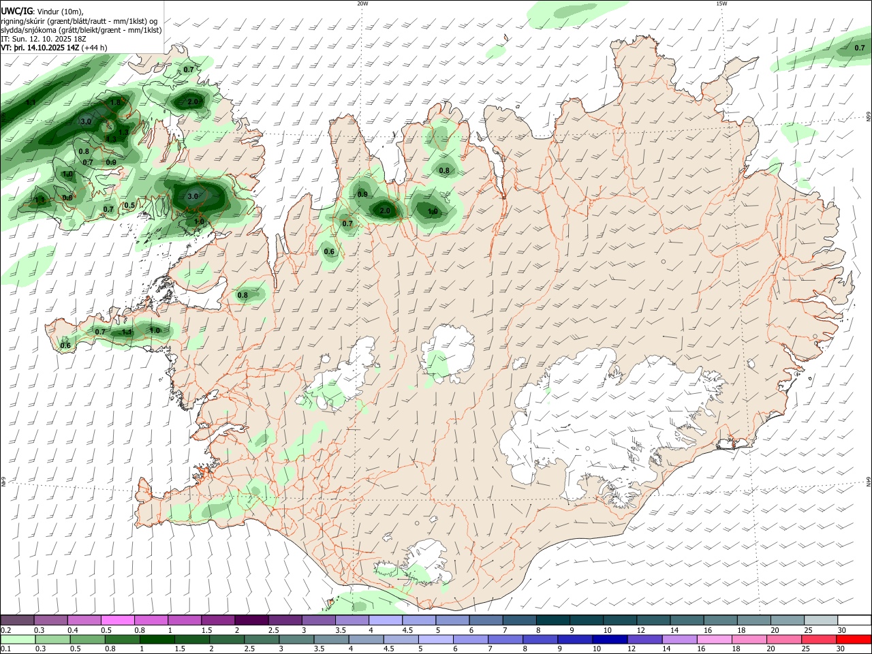Click the light lavender swatch labeled 4 in upper legend
The image size is (872, 654).
[x=385, y=620]
